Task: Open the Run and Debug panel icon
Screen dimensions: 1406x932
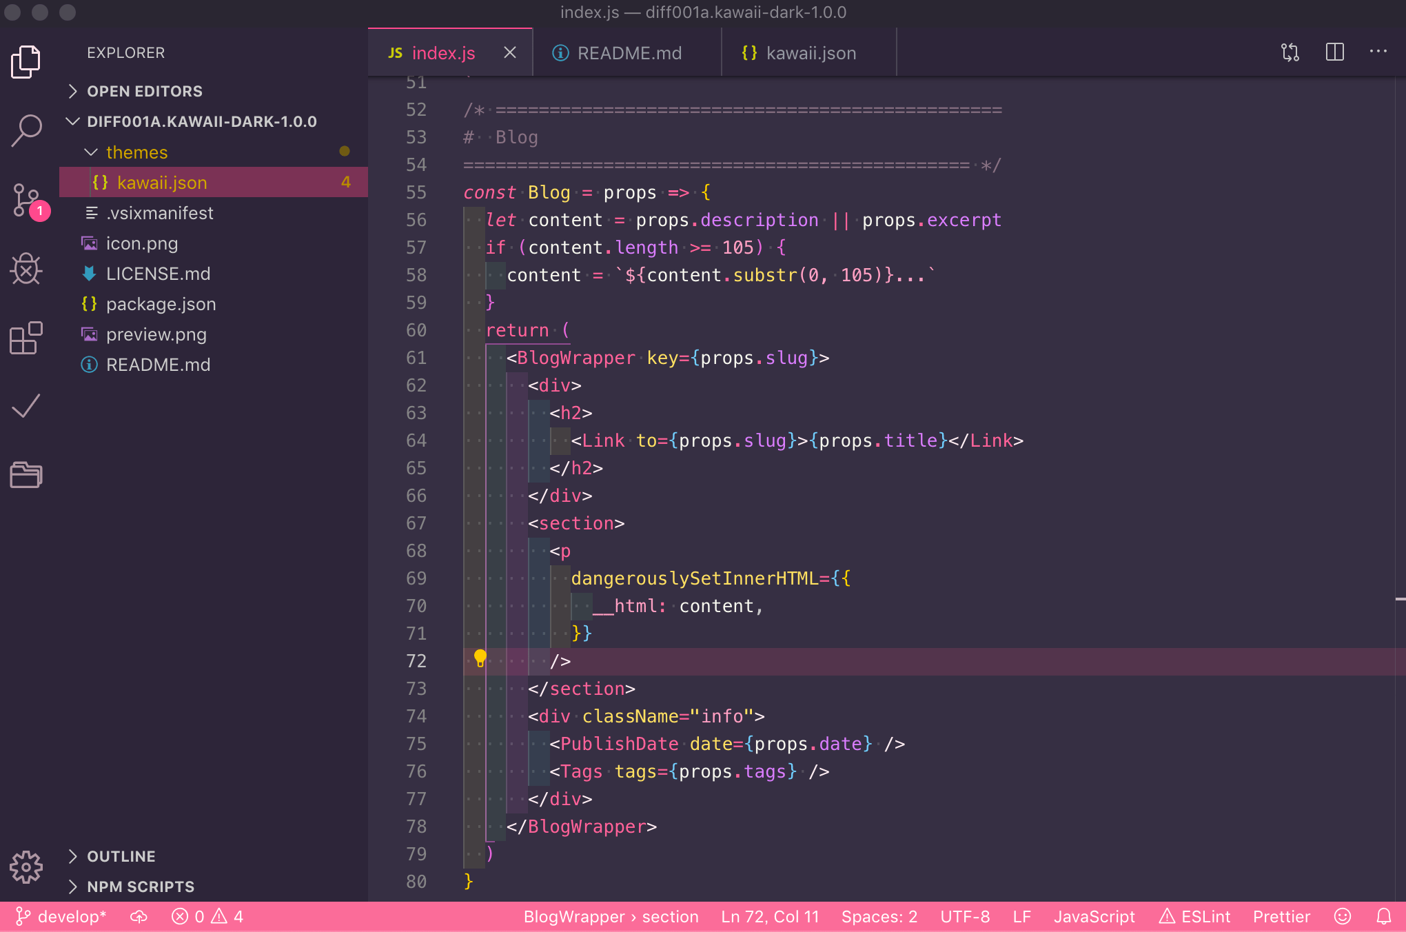Action: 26,269
